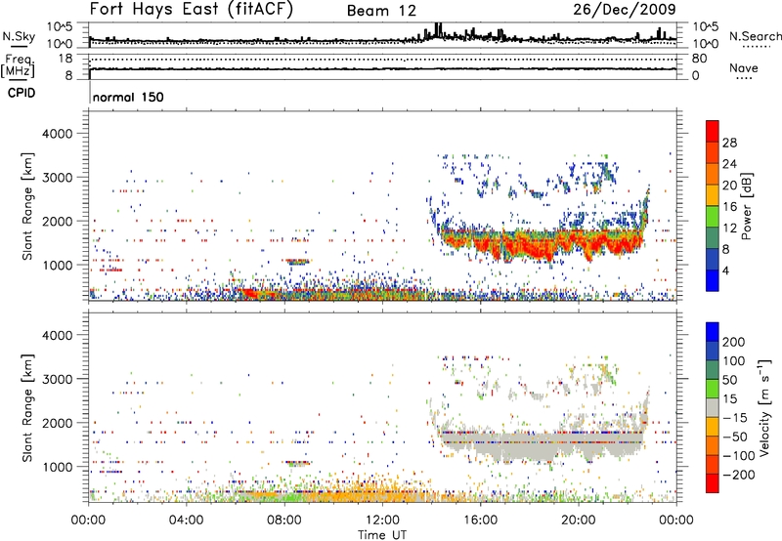
Task: Click the 'N.Search' legend label
Action: coord(755,36)
